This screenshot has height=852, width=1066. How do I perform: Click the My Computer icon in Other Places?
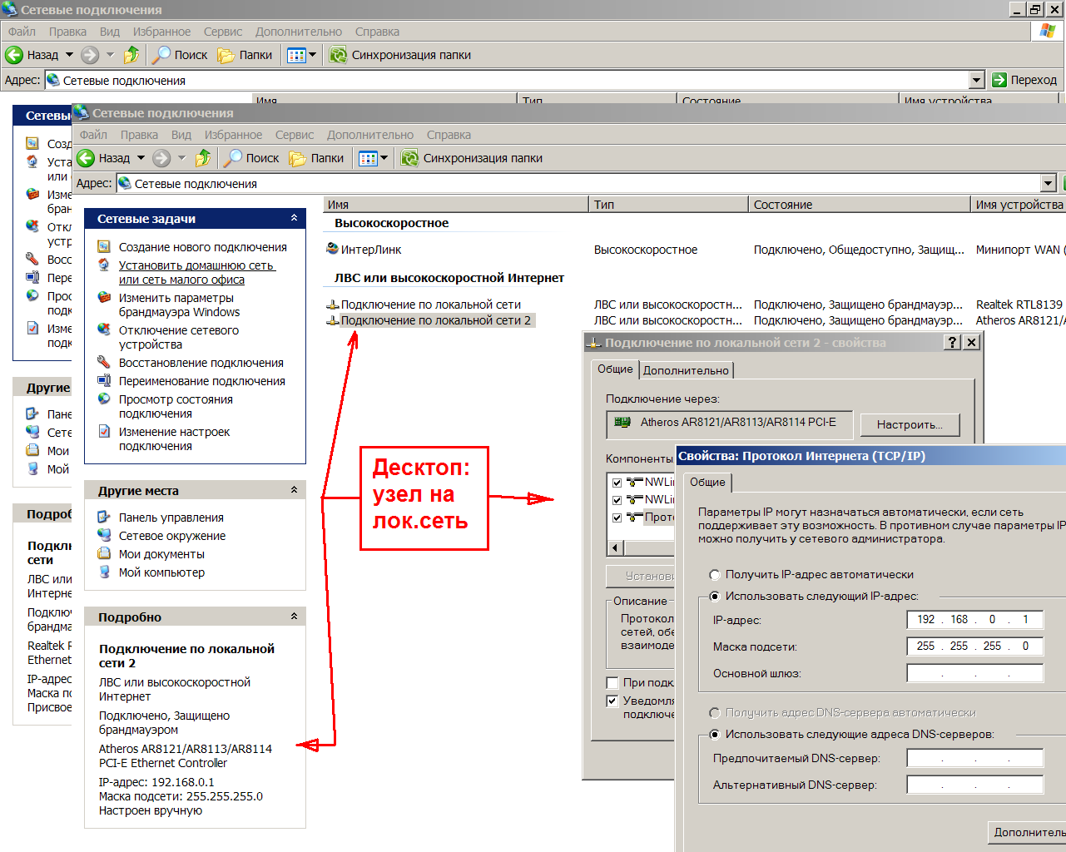click(104, 572)
